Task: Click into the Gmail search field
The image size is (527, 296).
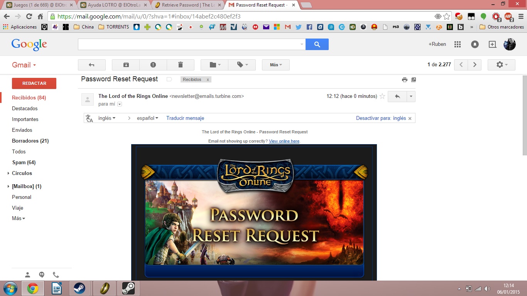Action: point(188,44)
